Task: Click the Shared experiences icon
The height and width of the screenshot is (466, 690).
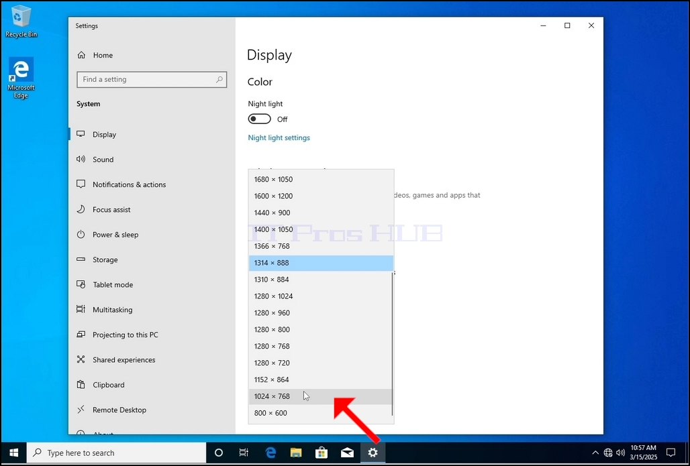Action: click(x=81, y=359)
